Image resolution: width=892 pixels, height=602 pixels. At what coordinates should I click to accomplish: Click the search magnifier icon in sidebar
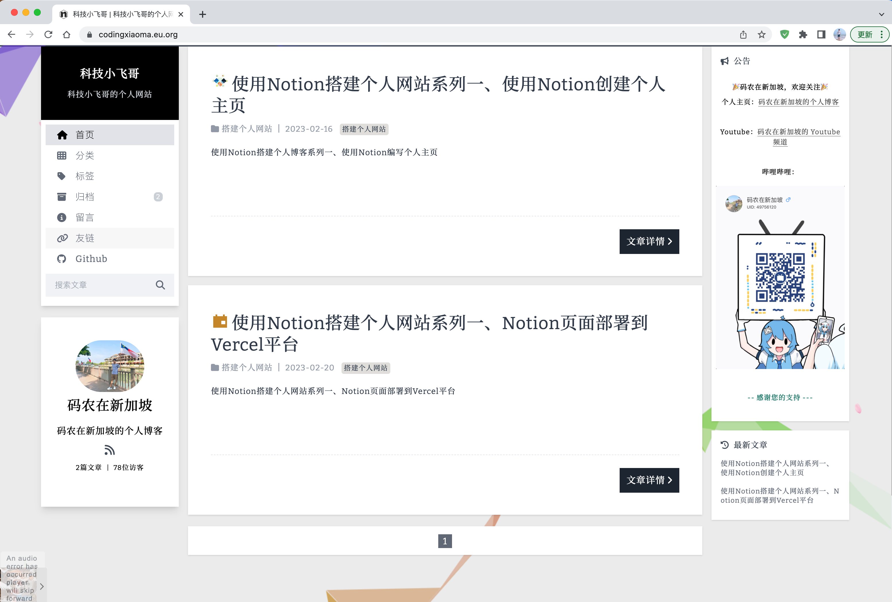tap(160, 285)
